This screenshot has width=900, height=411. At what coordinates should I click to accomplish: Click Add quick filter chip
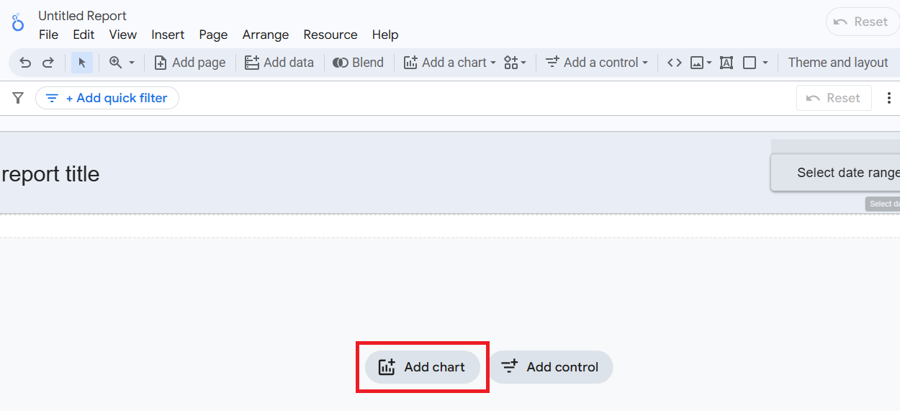click(107, 98)
